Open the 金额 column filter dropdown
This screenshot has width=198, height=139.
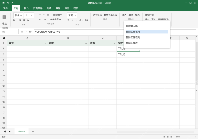[114, 44]
